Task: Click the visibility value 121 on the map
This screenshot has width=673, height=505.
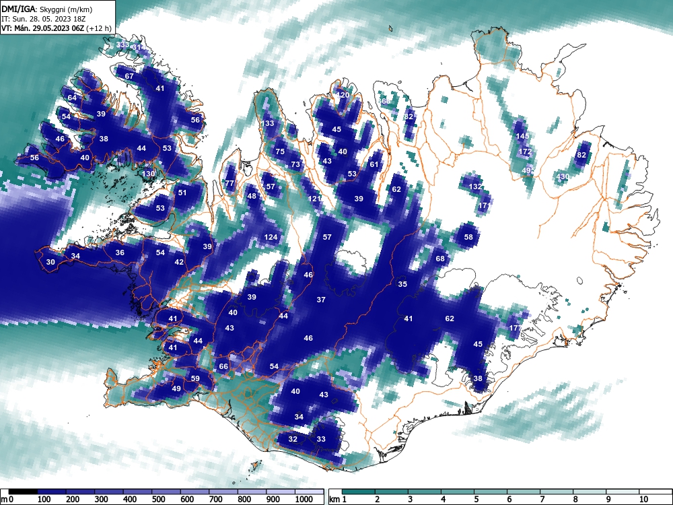Action: 314,199
